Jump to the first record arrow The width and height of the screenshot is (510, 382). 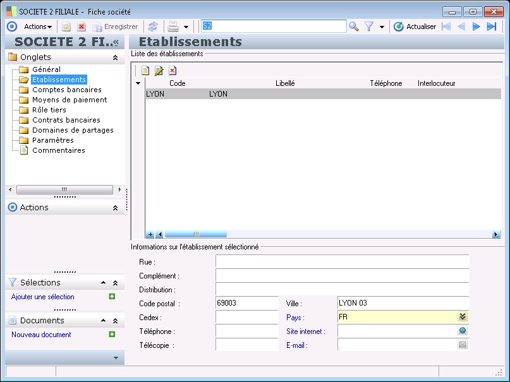click(446, 27)
